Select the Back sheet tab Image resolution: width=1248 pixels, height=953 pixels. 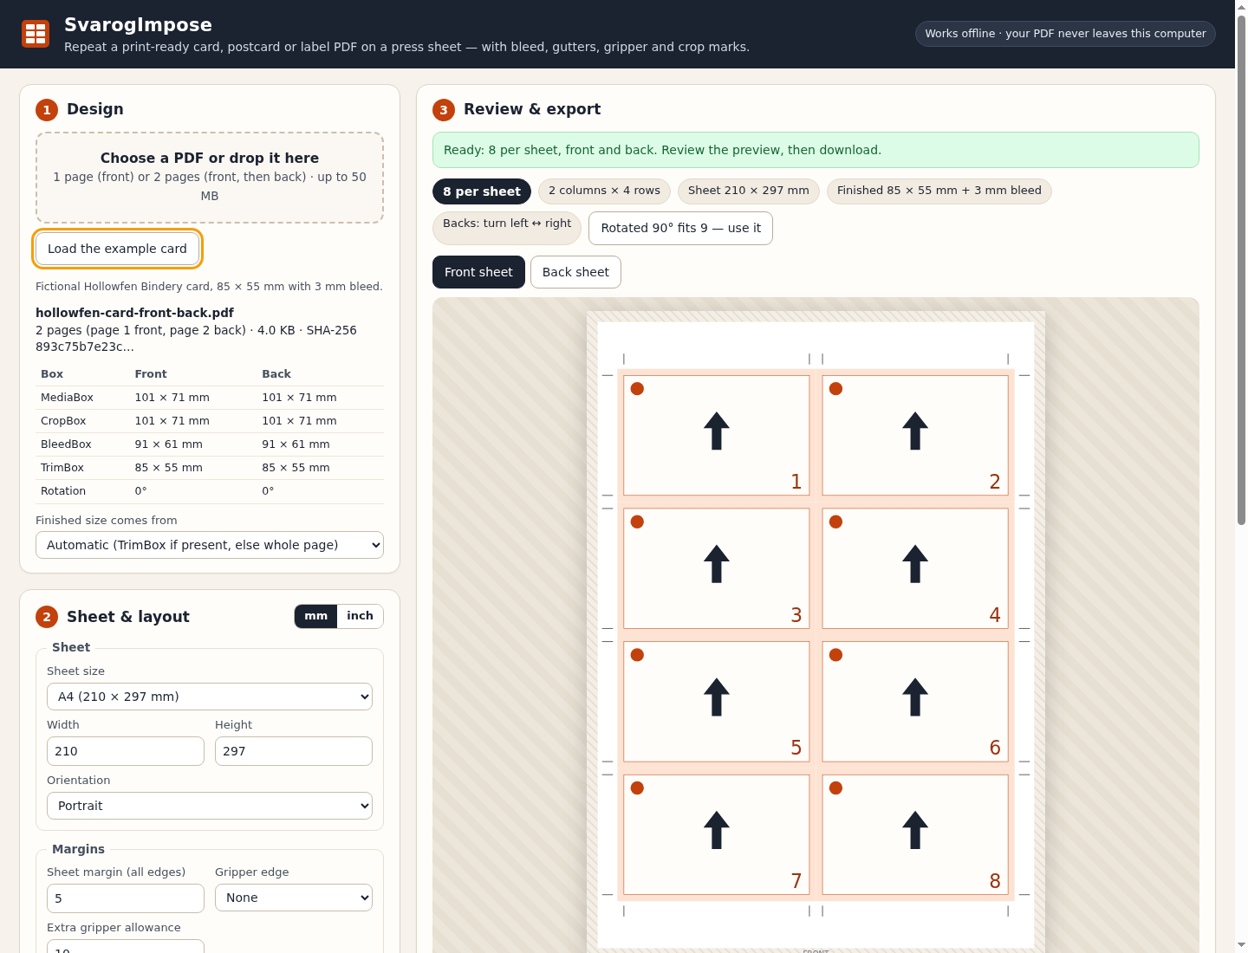tap(575, 272)
